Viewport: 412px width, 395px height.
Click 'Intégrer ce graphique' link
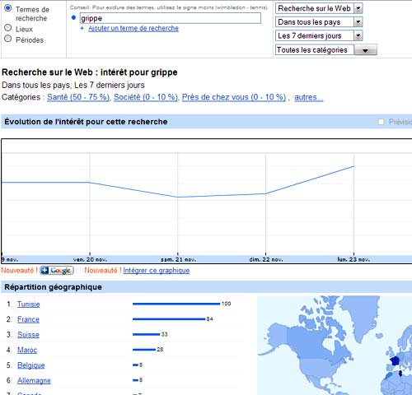(157, 271)
